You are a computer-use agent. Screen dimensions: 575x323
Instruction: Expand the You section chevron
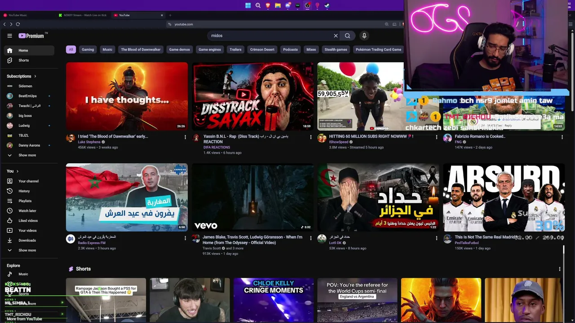pos(18,171)
